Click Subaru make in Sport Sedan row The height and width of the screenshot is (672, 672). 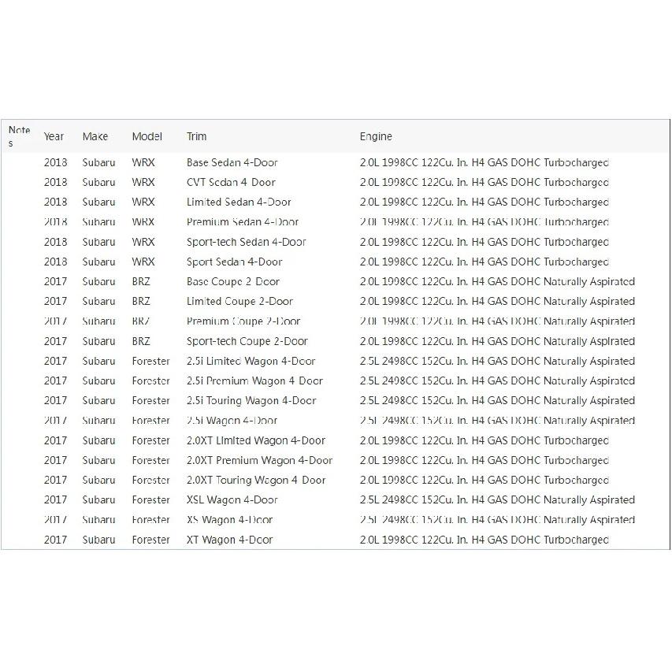[98, 262]
